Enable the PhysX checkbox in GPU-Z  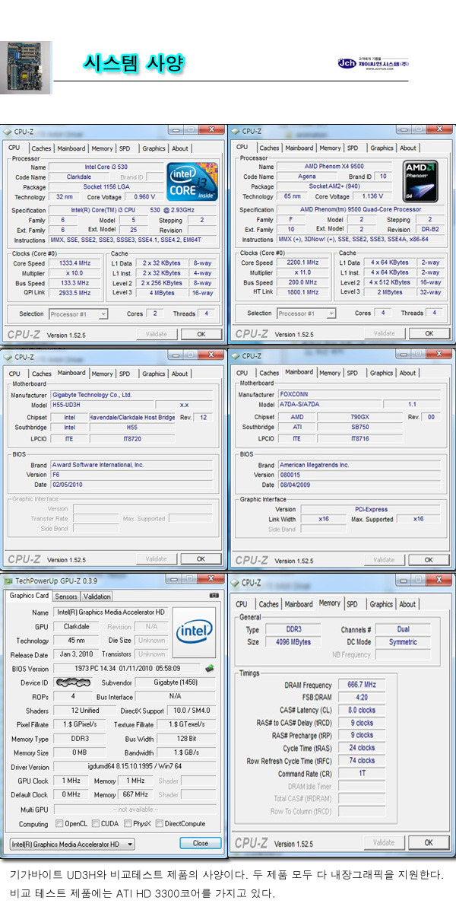click(x=127, y=824)
